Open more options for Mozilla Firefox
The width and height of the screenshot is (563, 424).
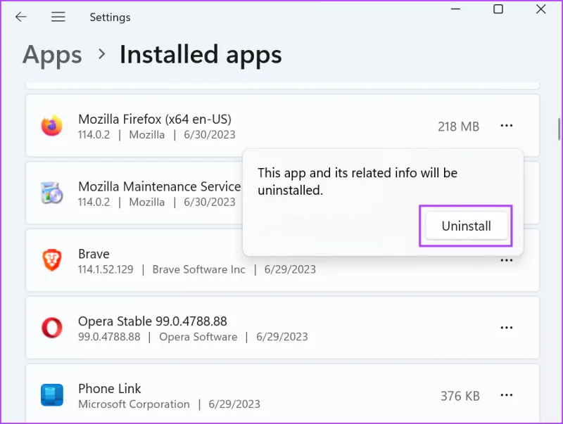point(506,126)
